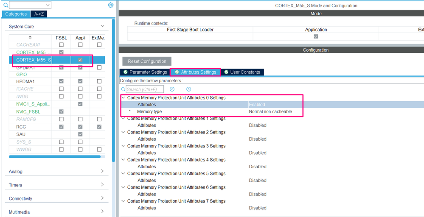Screen dimensions: 424x217
Task: Select GPIO in the peripheral list
Action: [x=22, y=75]
